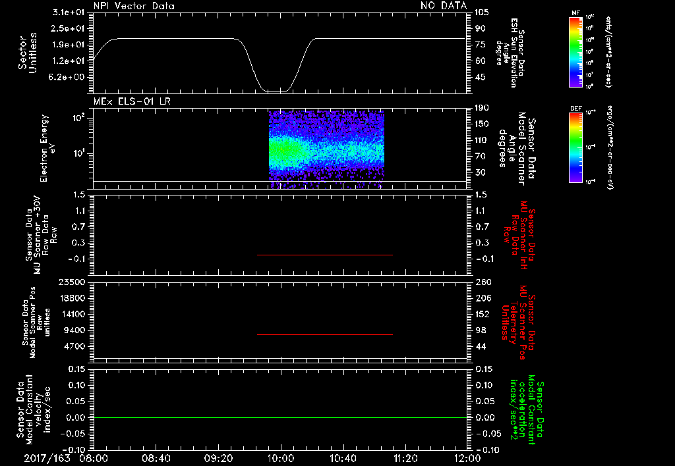Click the '1.2e+01' sector axis value
This screenshot has width=675, height=466.
pos(69,61)
